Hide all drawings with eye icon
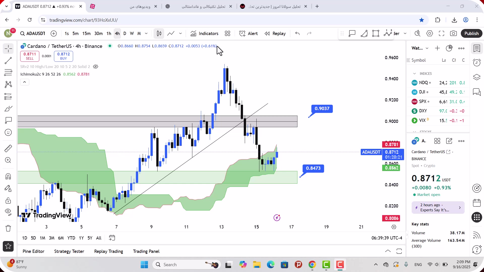Viewport: 484px width, 272px height. click(8, 212)
